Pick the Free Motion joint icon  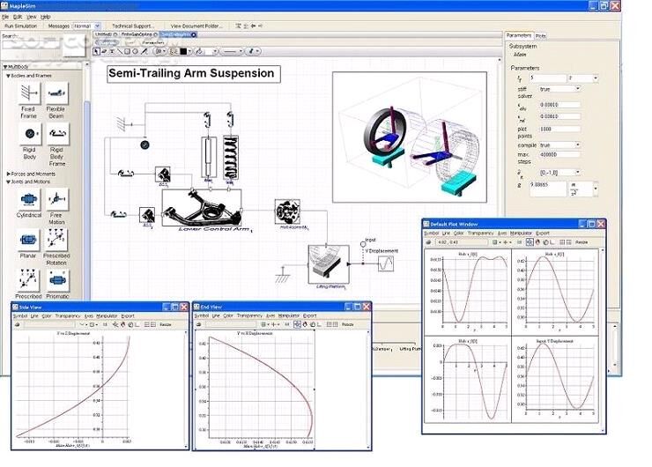pyautogui.click(x=56, y=199)
